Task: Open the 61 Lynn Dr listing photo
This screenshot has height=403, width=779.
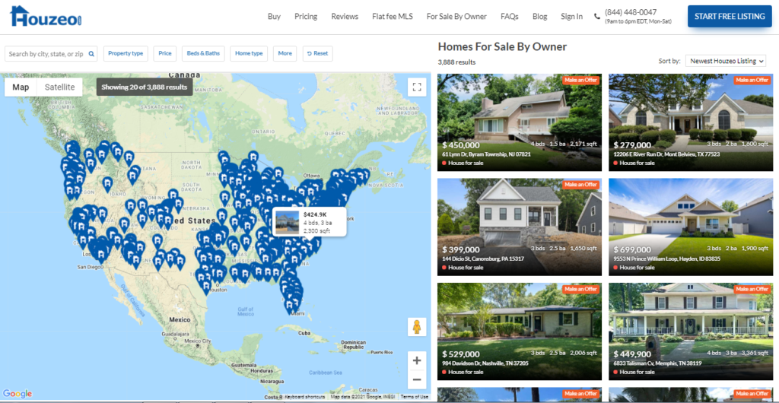Action: [519, 122]
